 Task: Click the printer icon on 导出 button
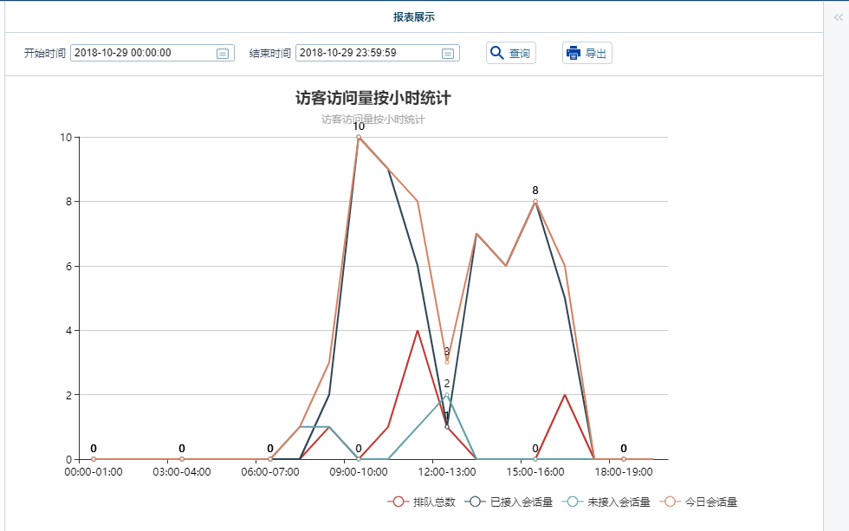click(574, 53)
